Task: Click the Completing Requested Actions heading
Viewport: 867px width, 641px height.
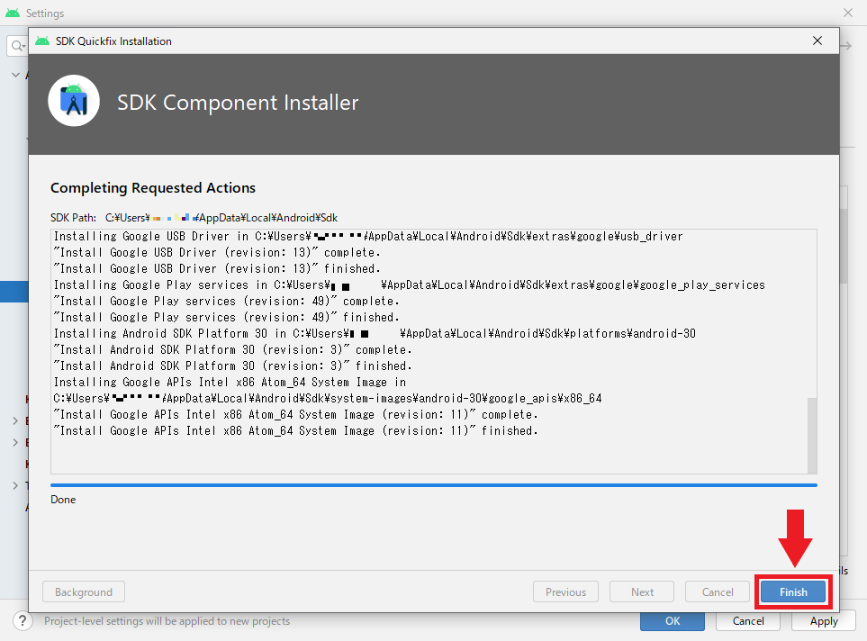Action: pos(153,188)
